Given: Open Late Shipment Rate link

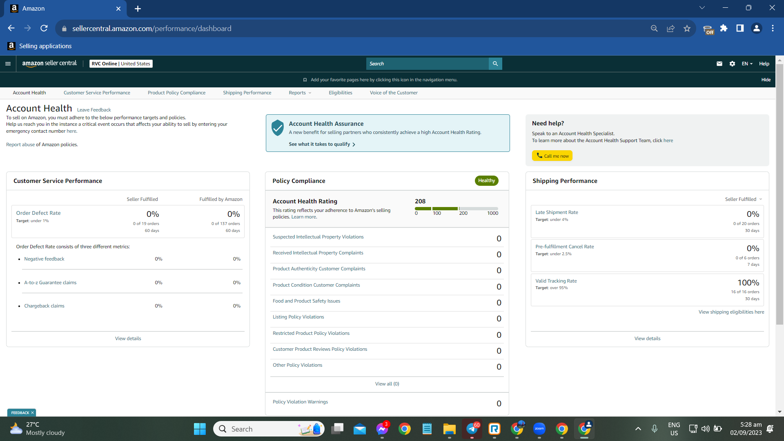Looking at the screenshot, I should click(x=557, y=212).
